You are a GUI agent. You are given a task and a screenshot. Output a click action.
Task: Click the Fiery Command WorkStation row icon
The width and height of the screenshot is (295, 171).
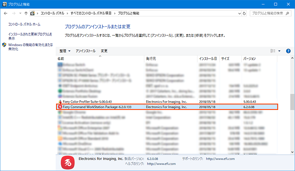tap(60, 107)
